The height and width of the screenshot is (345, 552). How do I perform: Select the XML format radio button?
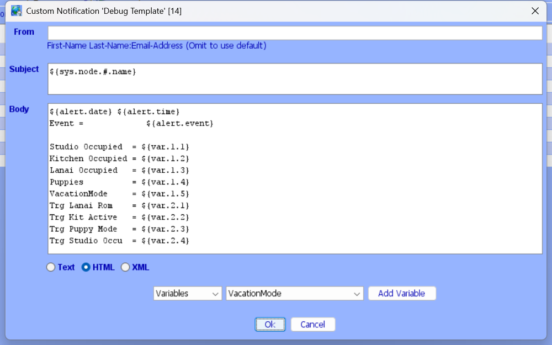click(125, 267)
